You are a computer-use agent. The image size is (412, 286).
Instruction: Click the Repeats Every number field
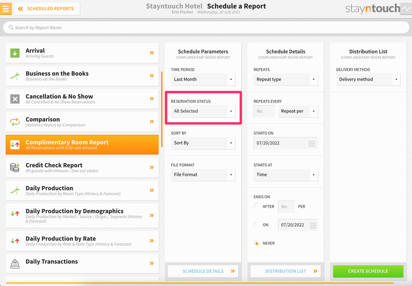pos(264,111)
